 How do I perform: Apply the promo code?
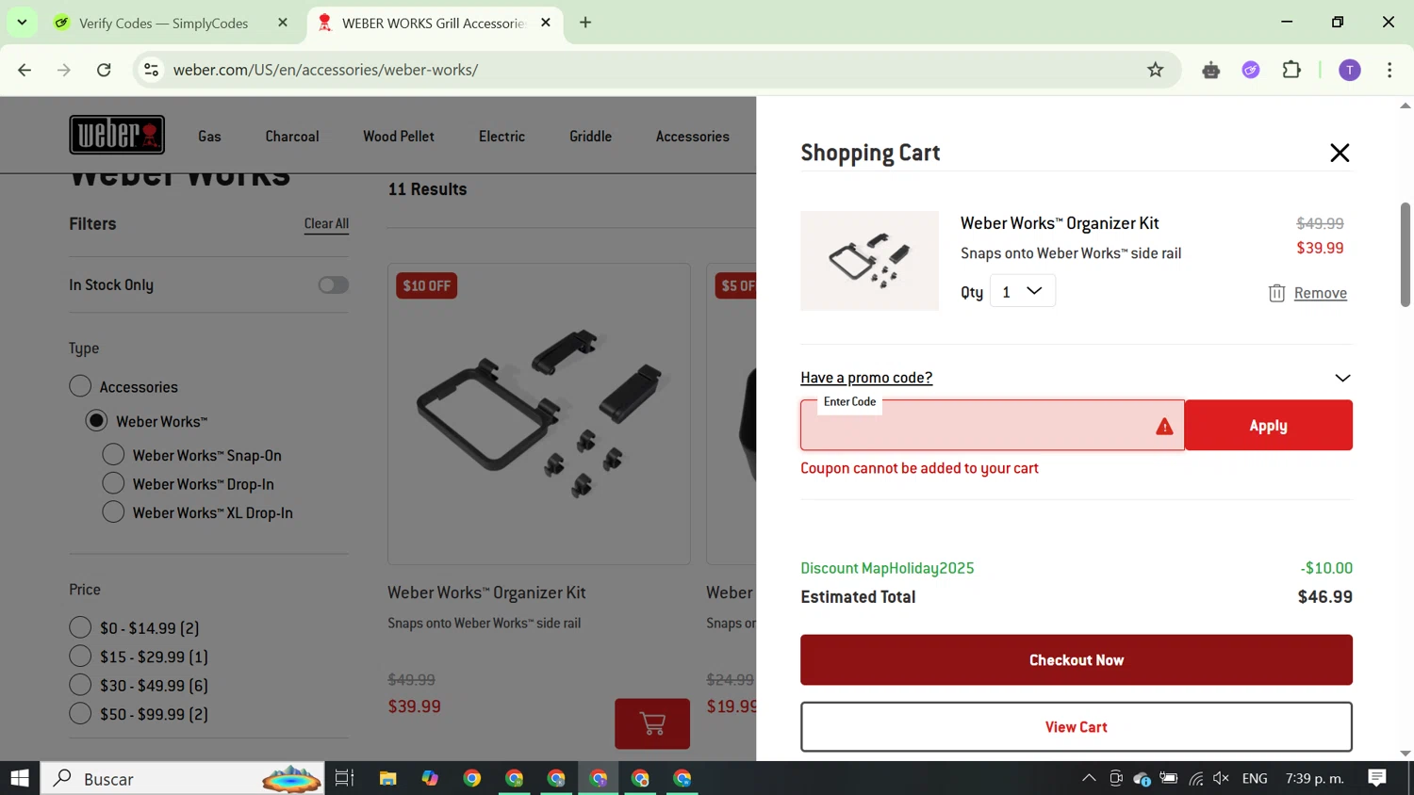1268,425
